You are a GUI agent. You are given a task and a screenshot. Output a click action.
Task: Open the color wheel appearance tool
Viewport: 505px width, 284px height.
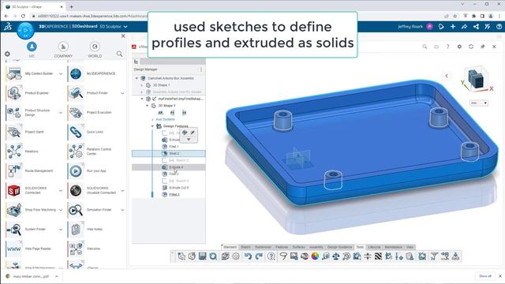(x=315, y=256)
